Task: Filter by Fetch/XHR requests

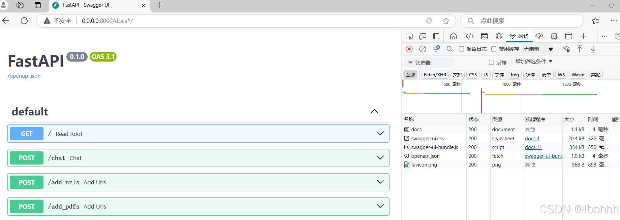Action: click(435, 75)
